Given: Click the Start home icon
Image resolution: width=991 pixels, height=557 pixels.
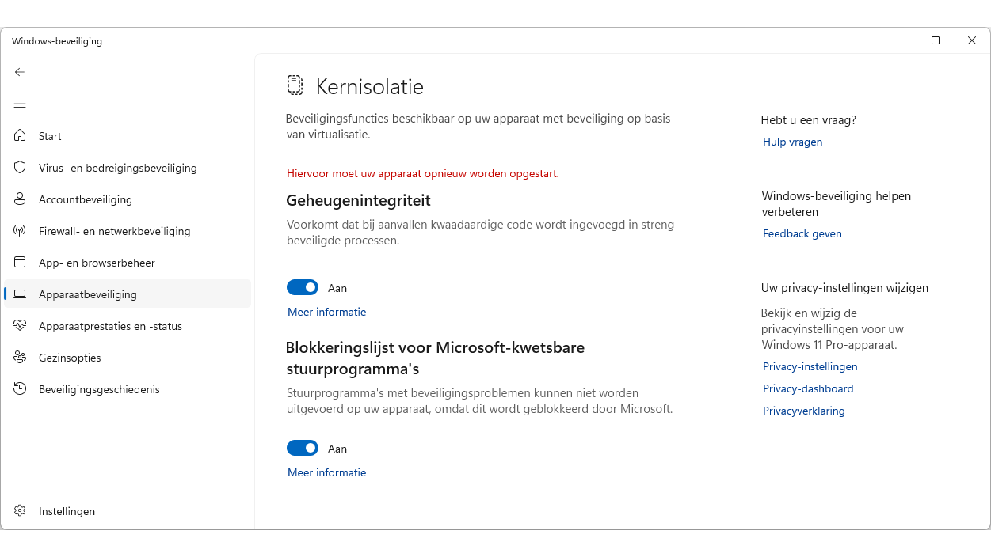Looking at the screenshot, I should [20, 136].
